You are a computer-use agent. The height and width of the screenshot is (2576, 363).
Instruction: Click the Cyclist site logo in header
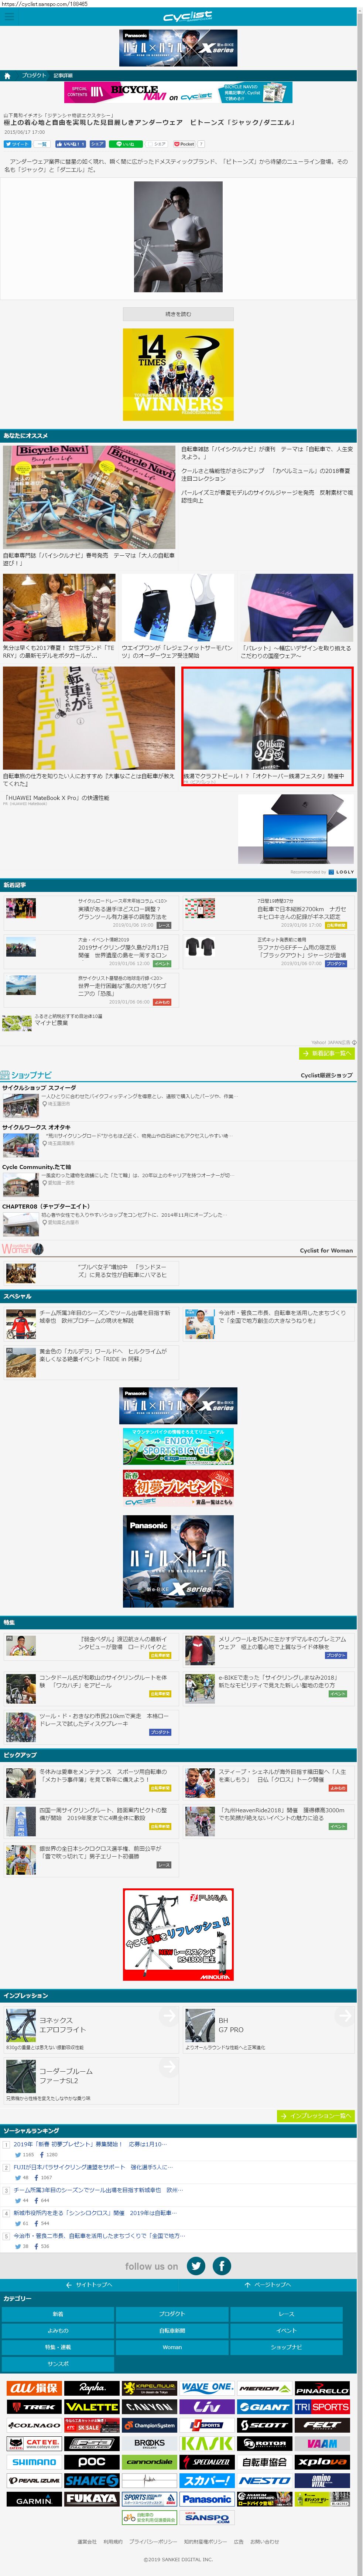[187, 16]
